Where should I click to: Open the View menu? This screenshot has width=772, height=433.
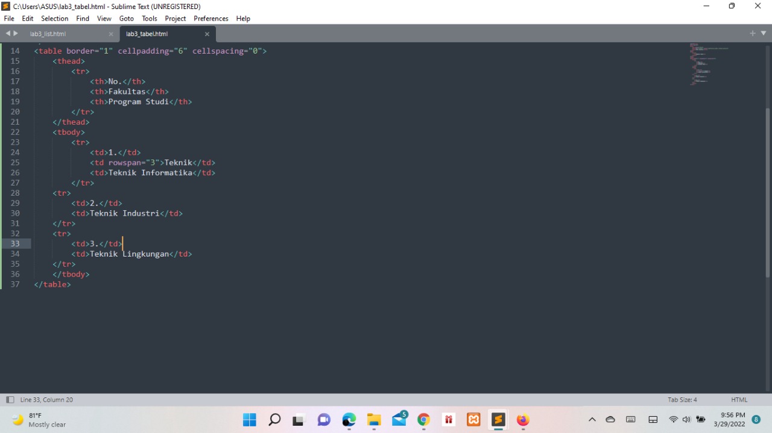(104, 19)
